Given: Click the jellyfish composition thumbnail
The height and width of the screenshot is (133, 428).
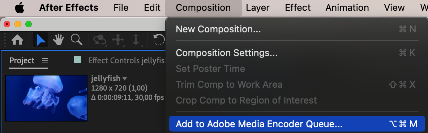Looking at the screenshot, I should 46,98.
